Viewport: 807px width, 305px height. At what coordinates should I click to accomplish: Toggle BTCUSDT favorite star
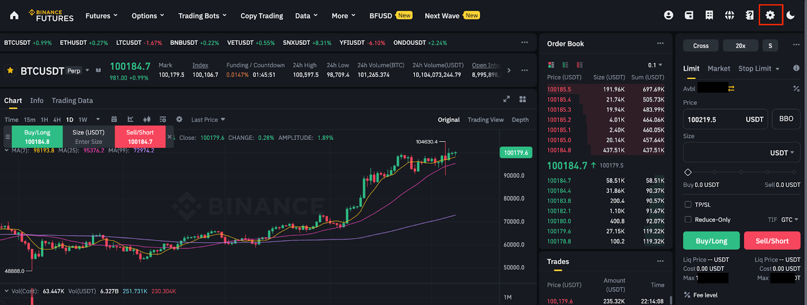[10, 70]
